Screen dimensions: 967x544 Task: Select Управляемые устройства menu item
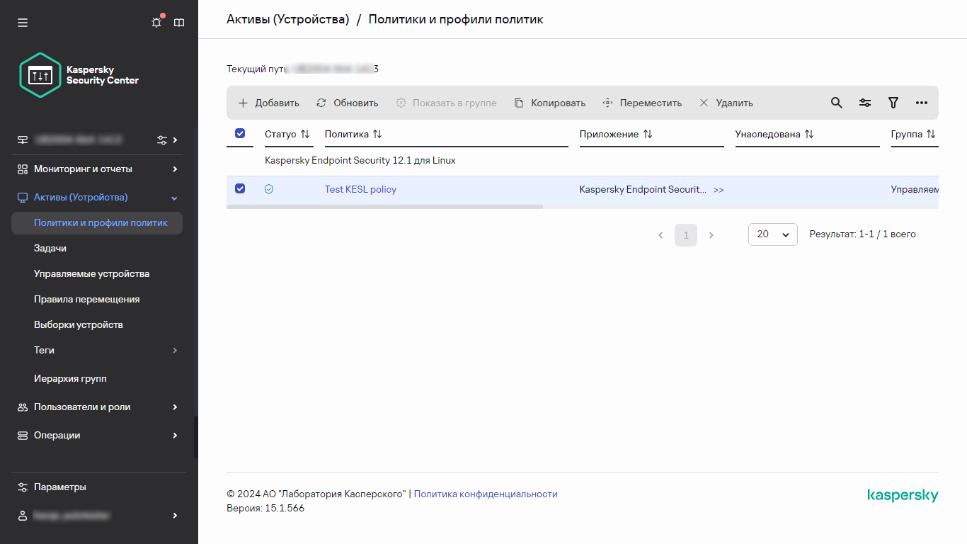coord(91,274)
